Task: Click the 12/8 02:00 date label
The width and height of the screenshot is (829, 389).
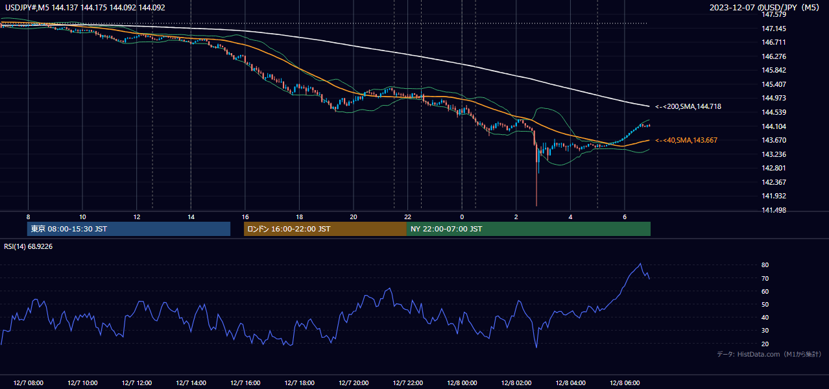Action: (x=516, y=383)
